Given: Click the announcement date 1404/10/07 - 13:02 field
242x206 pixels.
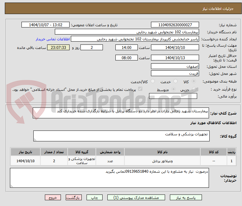Looking at the screenshot, I should pyautogui.click(x=46, y=25).
